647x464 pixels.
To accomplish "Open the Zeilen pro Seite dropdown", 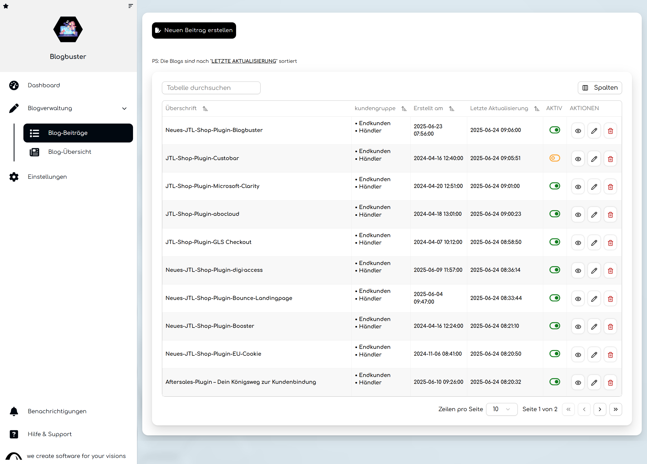I will 501,409.
